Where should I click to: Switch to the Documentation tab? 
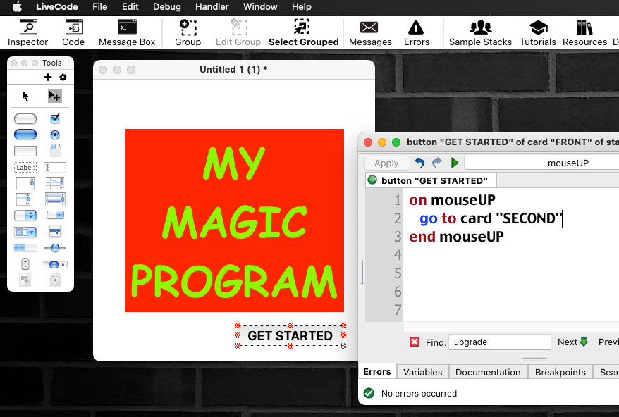tap(488, 372)
